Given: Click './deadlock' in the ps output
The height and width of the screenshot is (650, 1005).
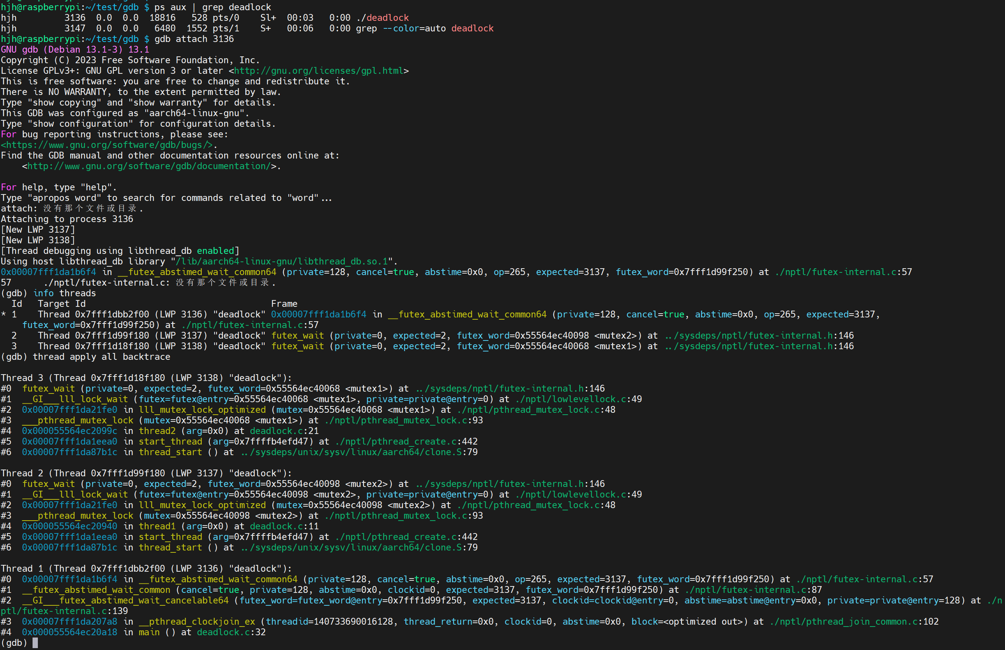Looking at the screenshot, I should [383, 18].
